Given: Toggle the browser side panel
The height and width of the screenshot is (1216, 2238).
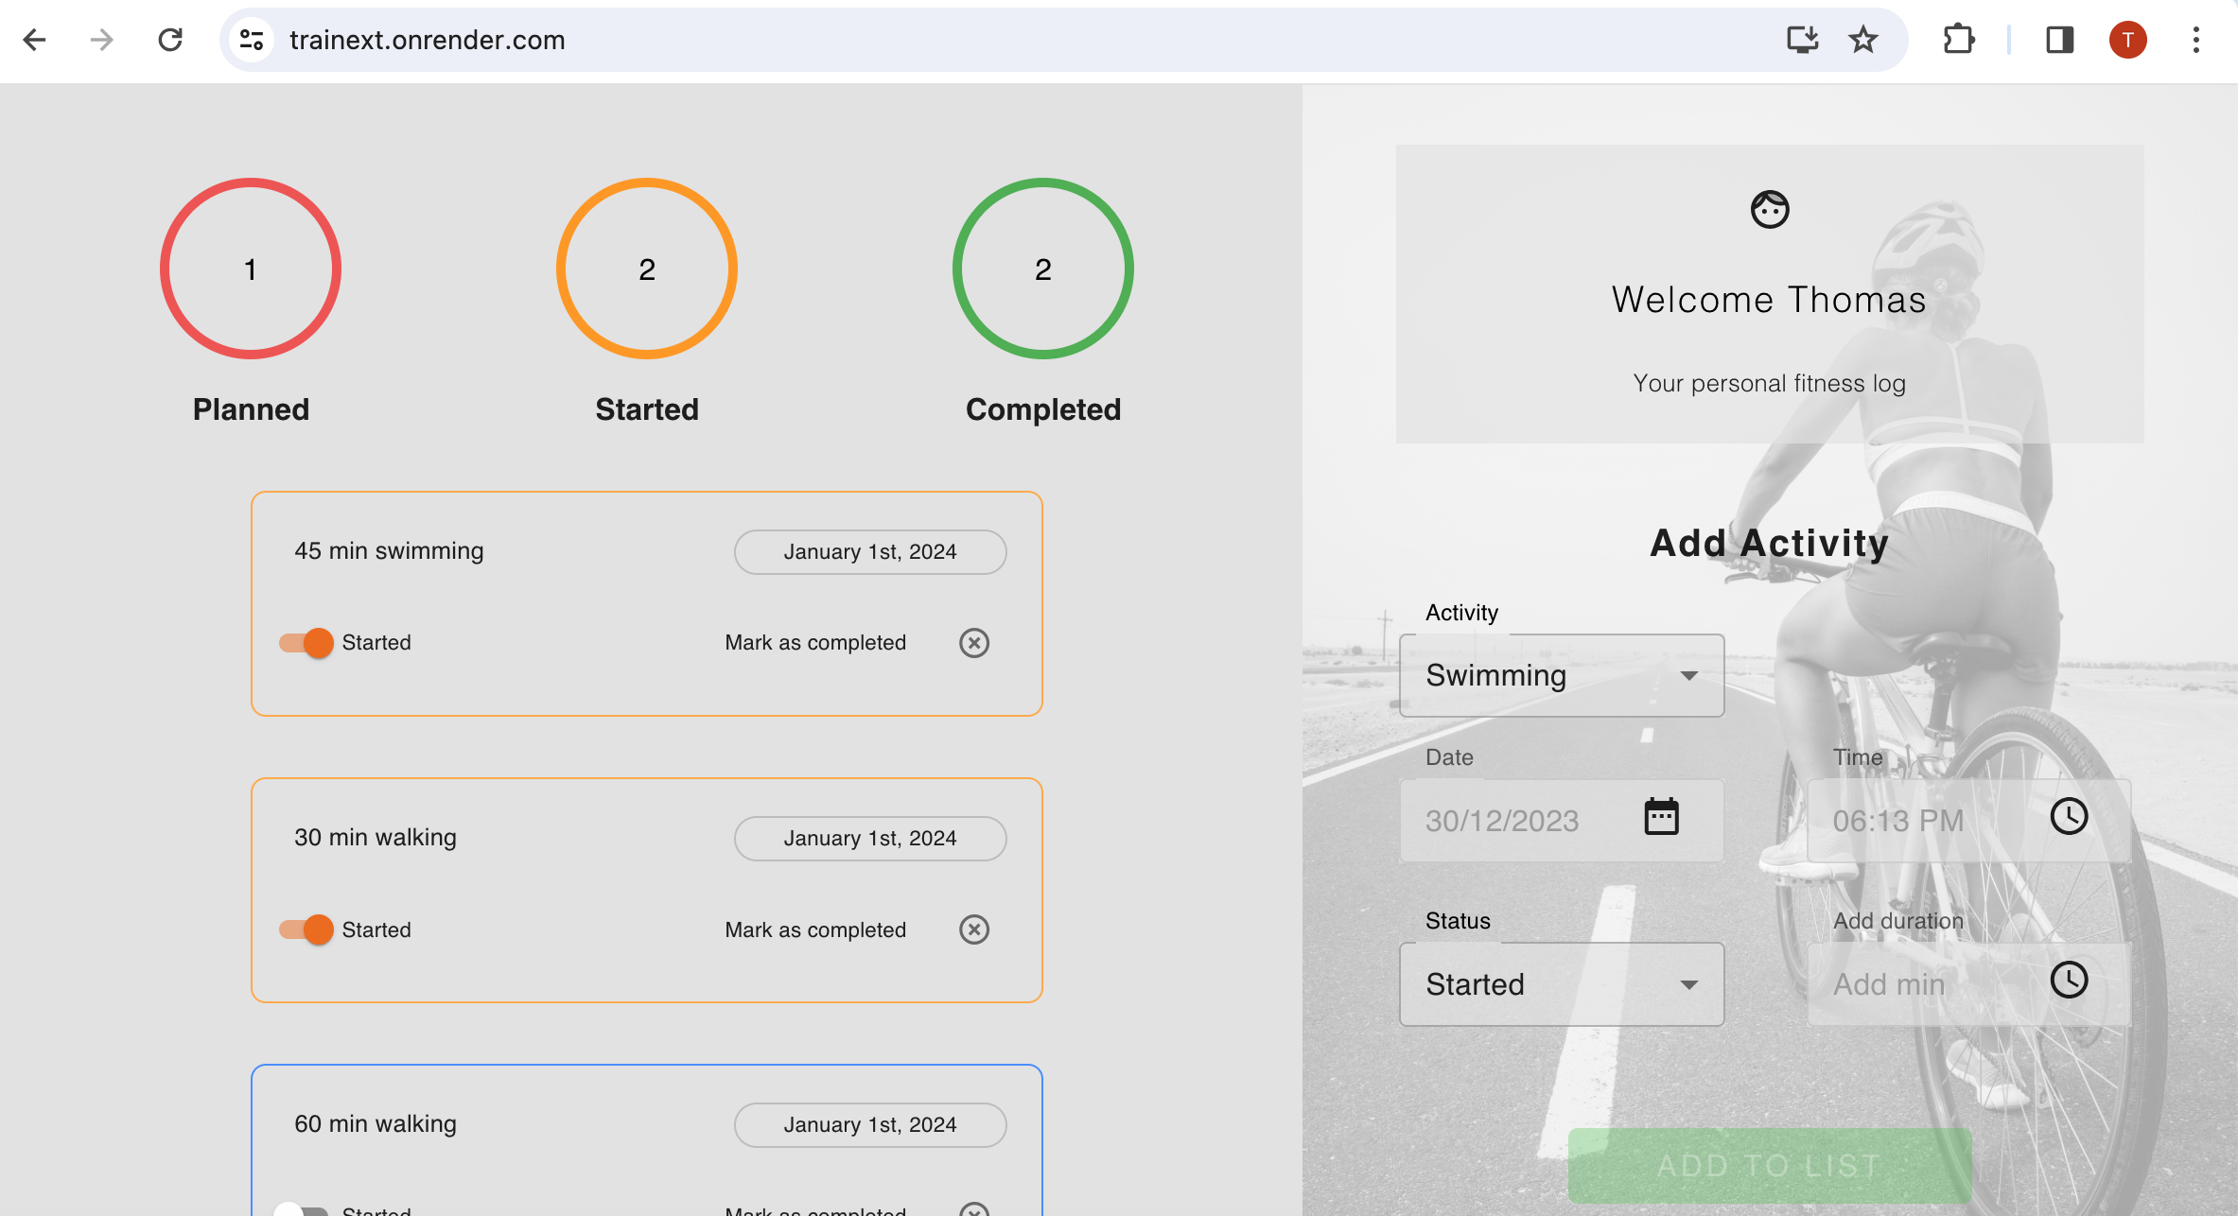Looking at the screenshot, I should click(2059, 40).
